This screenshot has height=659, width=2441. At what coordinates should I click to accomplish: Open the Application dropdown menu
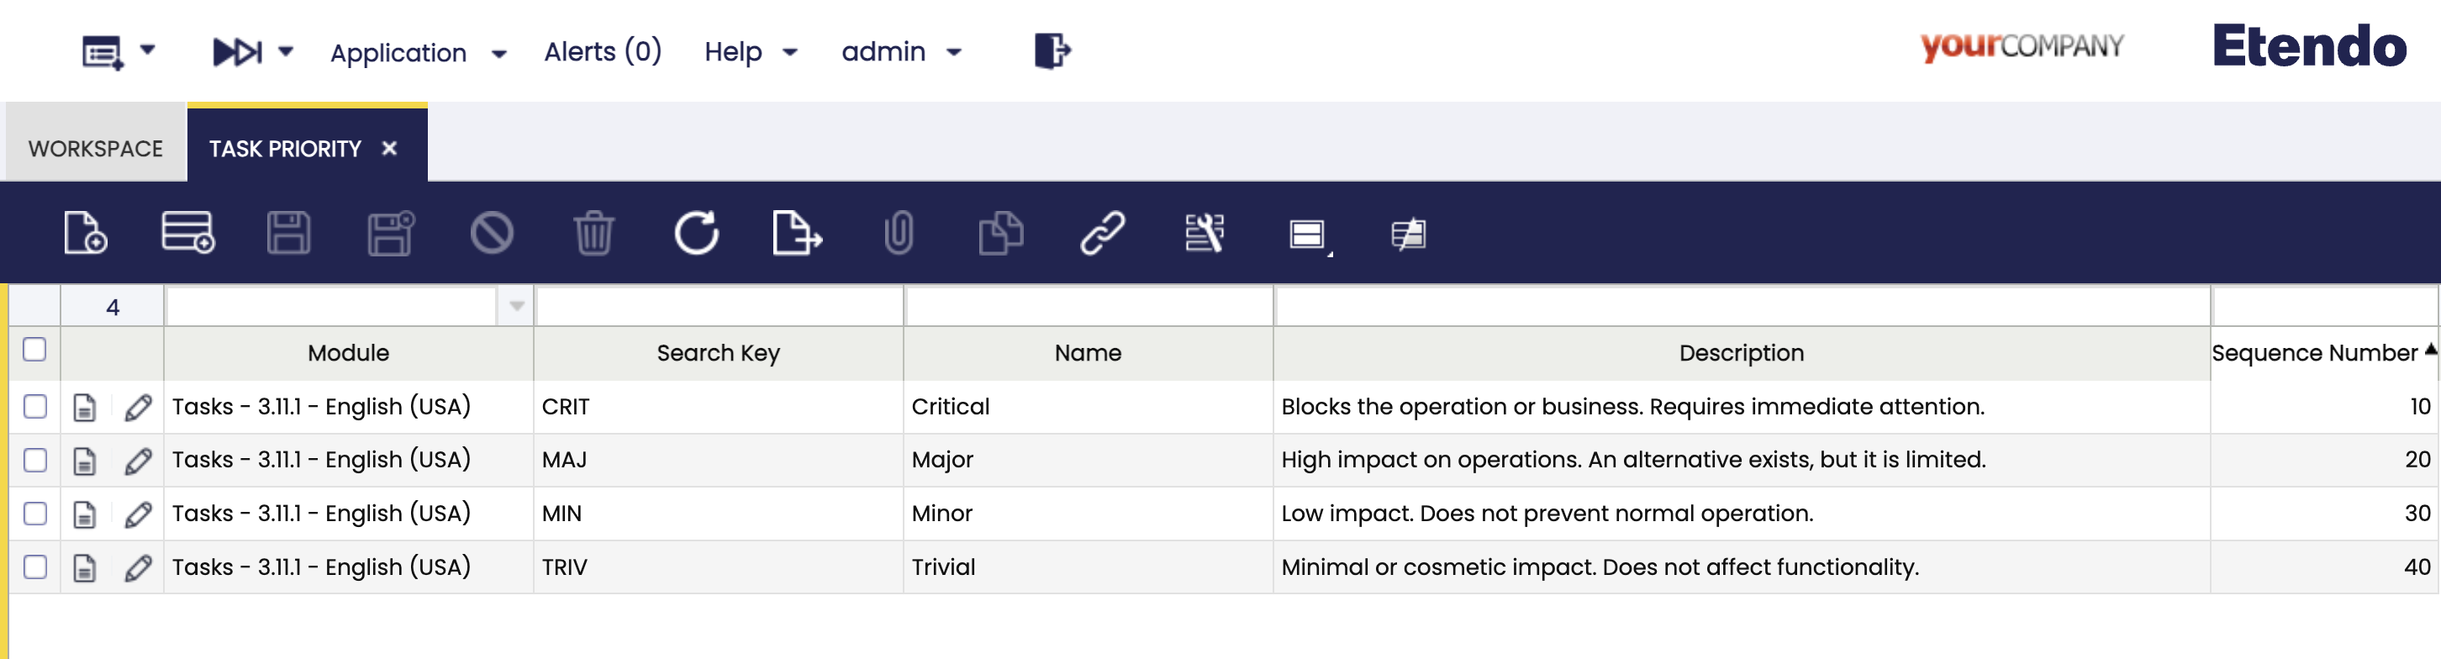click(418, 53)
